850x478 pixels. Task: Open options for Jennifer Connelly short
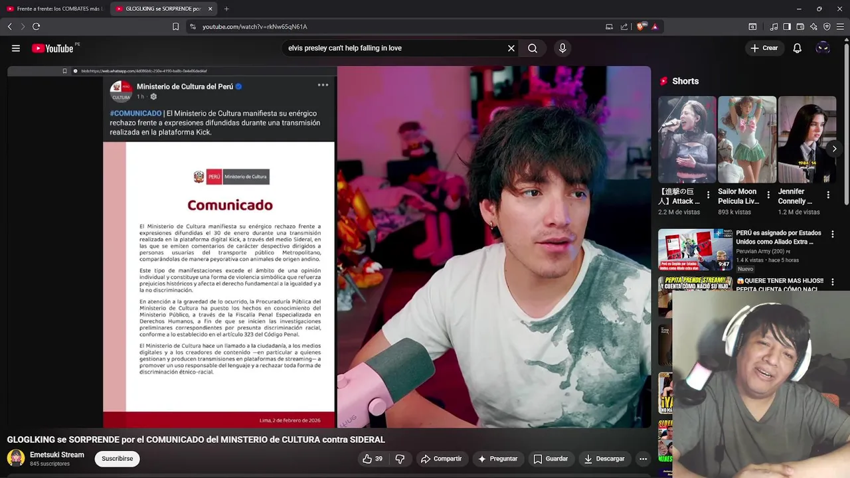point(828,195)
